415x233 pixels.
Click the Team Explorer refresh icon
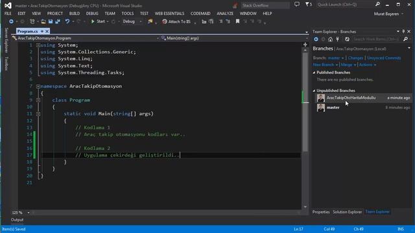(x=347, y=39)
